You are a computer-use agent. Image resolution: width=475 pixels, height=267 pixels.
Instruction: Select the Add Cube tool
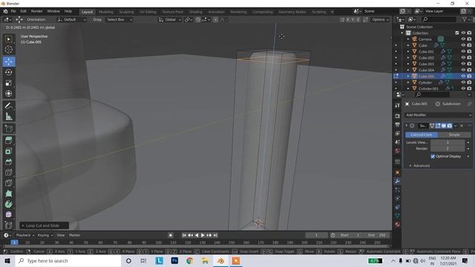pos(8,128)
